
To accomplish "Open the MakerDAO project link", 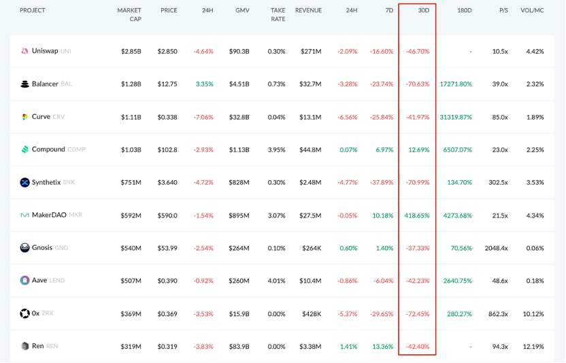I will click(49, 215).
